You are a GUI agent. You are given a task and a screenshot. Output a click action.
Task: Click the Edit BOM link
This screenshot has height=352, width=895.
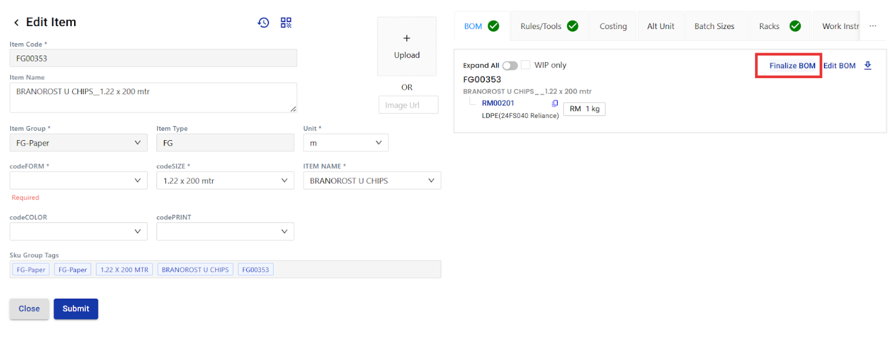839,66
